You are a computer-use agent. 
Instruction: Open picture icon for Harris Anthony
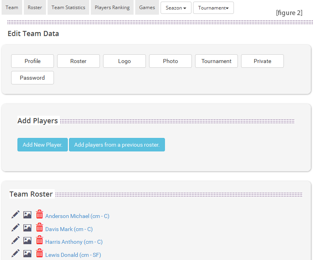click(x=27, y=241)
